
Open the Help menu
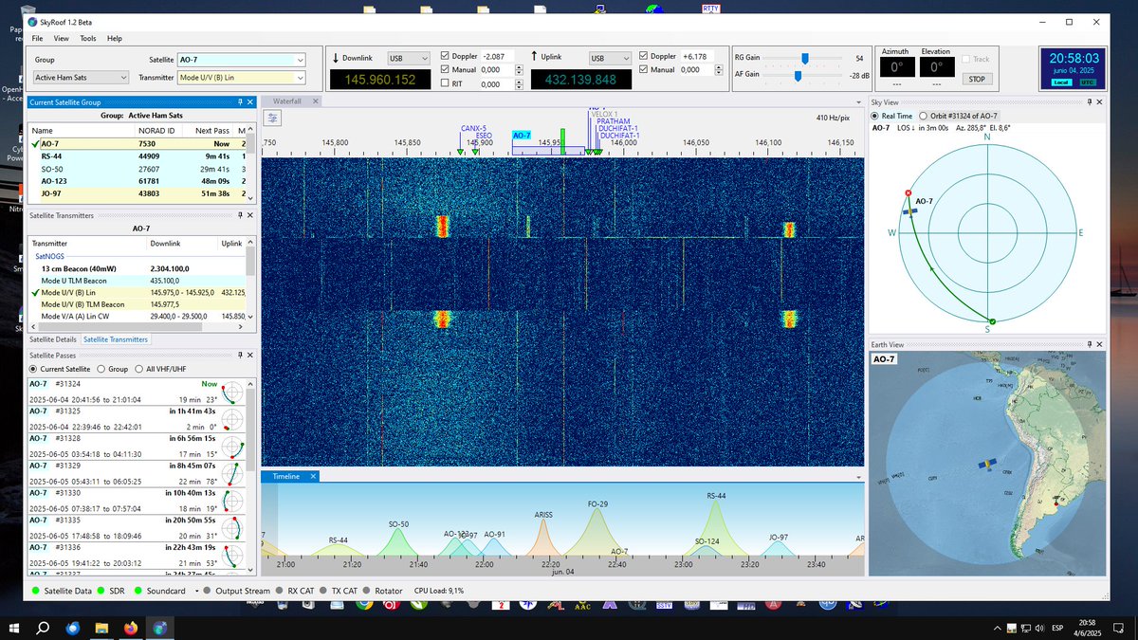pos(115,38)
